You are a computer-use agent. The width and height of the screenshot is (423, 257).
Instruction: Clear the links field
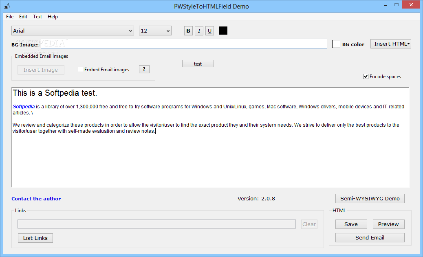point(309,224)
